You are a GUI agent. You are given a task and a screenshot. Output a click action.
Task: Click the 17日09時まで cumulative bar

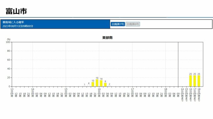coord(195,81)
